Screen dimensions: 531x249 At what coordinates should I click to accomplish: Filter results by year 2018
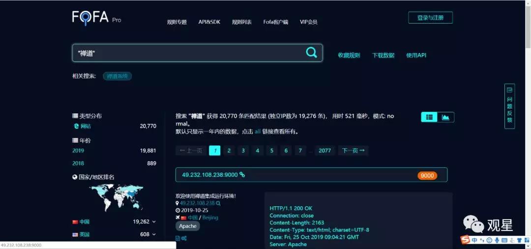pyautogui.click(x=78, y=163)
